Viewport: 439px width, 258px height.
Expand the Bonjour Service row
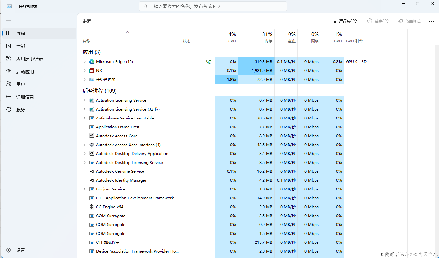coord(84,189)
